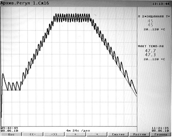This screenshot has width=172, height=137.
Task: Select the actual temperature value 47.3
Action: click(x=150, y=55)
